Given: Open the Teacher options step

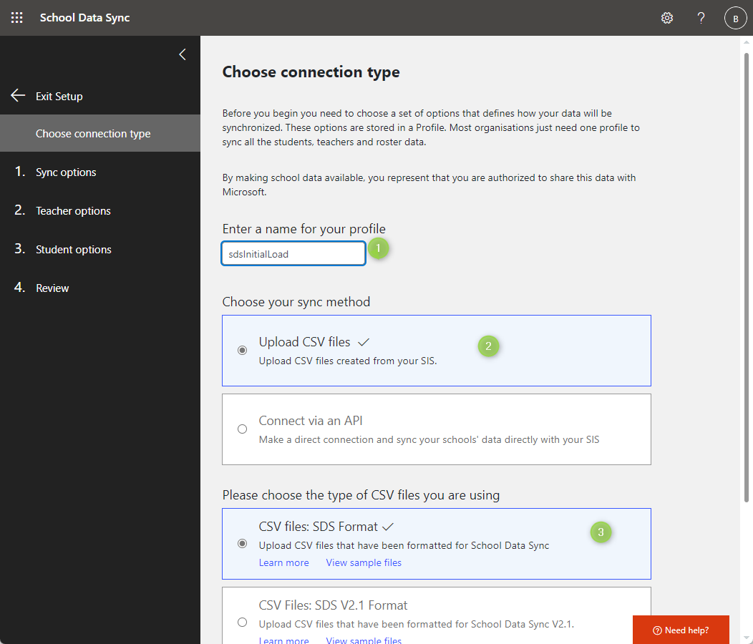Looking at the screenshot, I should (x=73, y=210).
